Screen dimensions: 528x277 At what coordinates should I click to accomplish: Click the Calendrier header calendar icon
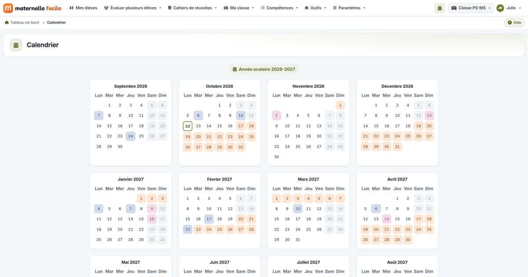pyautogui.click(x=16, y=45)
